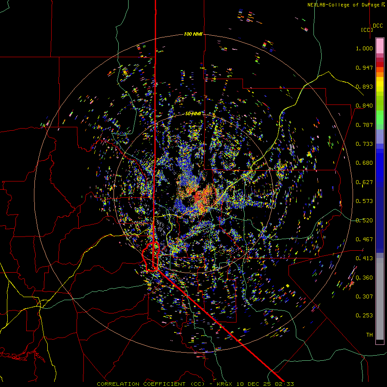Click the black radar site dot at center
Screen dimensions: 387x387
pyautogui.click(x=194, y=193)
